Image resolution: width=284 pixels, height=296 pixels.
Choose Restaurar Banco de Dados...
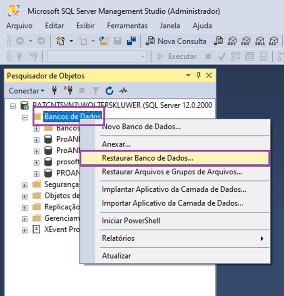click(x=175, y=158)
